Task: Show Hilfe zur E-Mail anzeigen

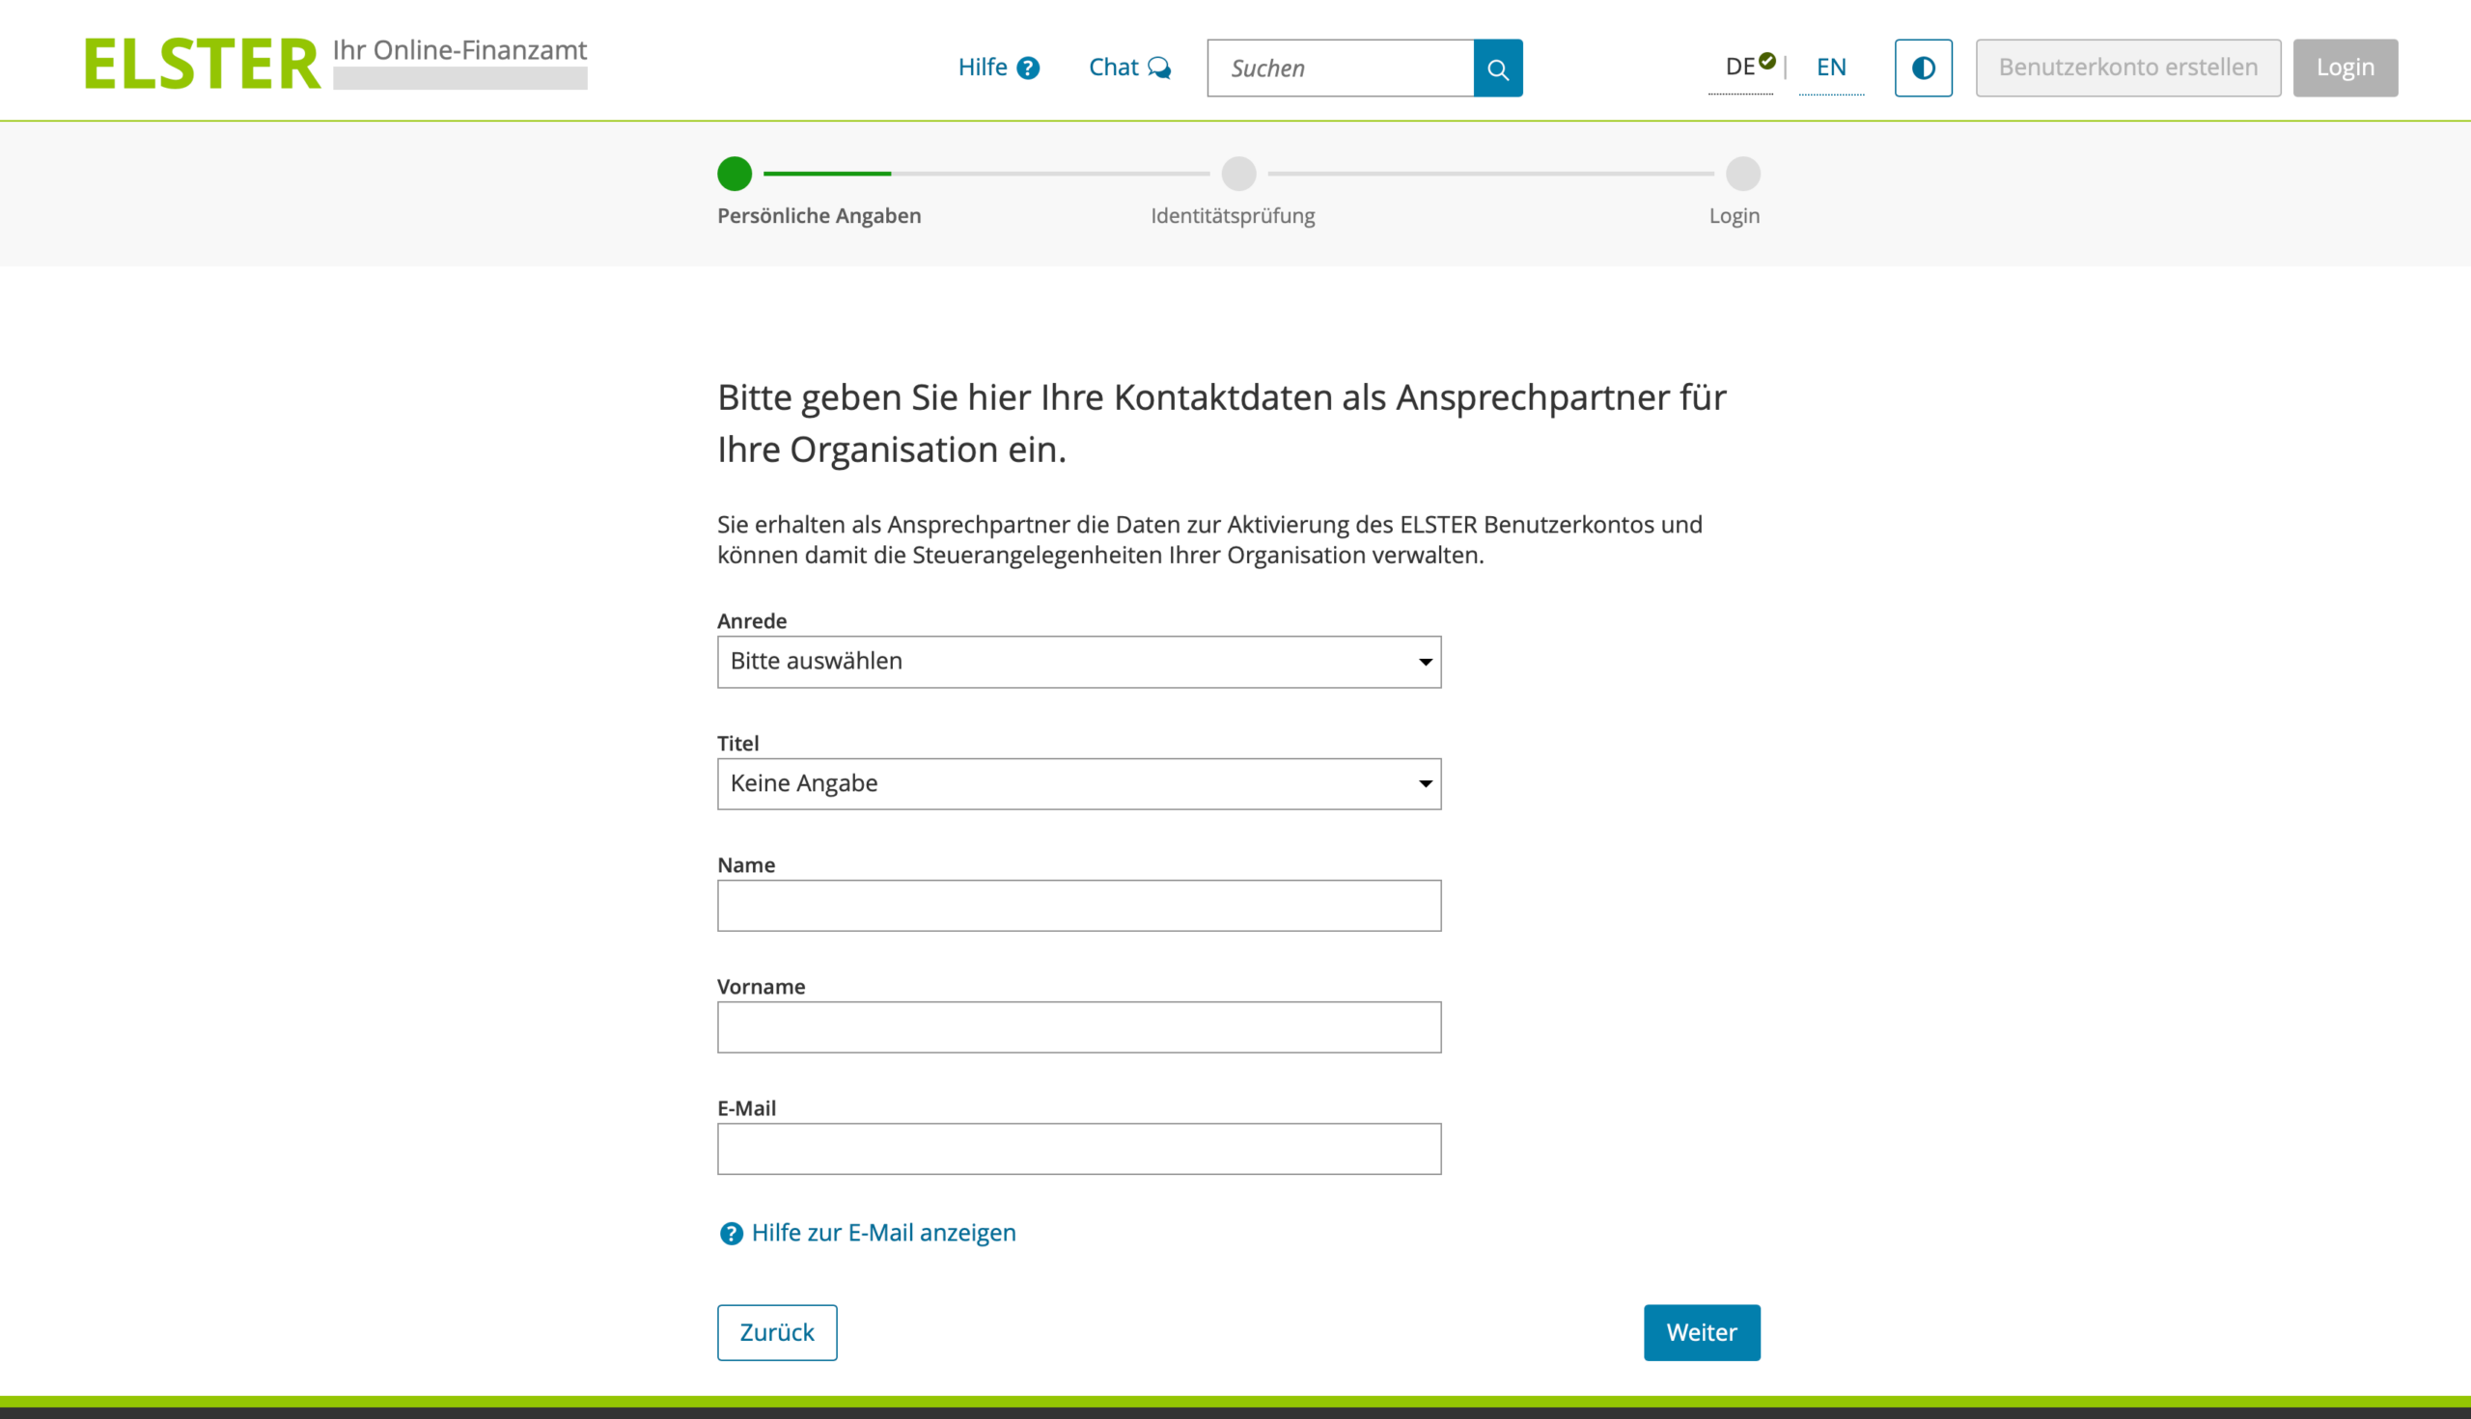Action: (867, 1233)
